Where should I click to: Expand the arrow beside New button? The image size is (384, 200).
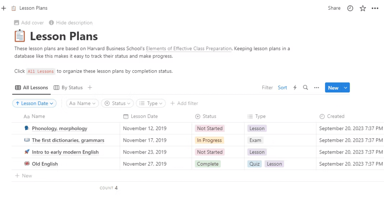click(345, 88)
